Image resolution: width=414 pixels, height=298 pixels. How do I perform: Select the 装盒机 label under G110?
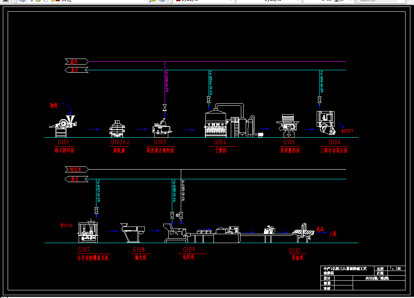coord(297,258)
